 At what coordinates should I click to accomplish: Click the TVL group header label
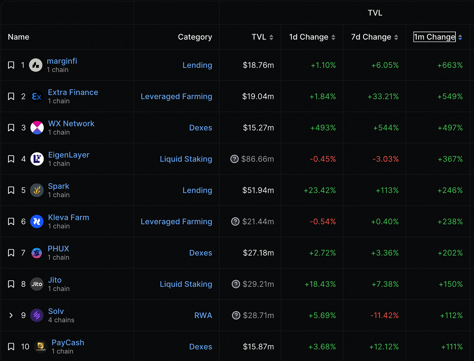(375, 13)
